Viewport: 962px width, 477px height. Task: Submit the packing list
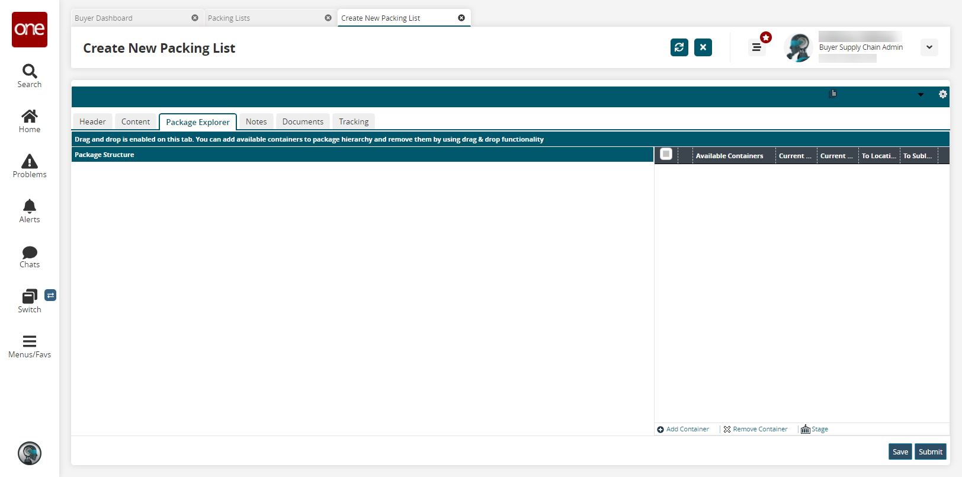[931, 452]
